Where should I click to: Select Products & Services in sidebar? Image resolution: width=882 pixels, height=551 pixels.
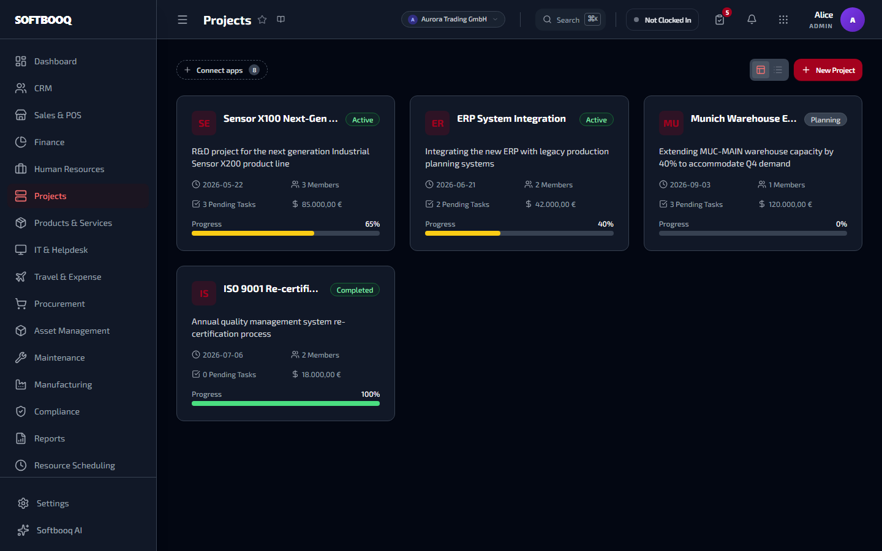(x=78, y=223)
